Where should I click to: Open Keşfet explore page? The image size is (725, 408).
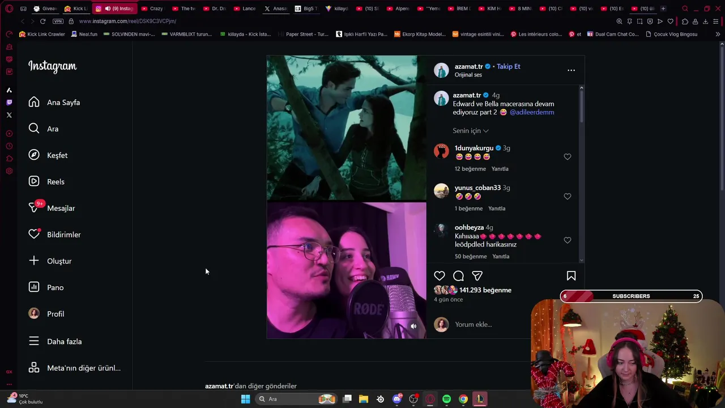coord(48,155)
